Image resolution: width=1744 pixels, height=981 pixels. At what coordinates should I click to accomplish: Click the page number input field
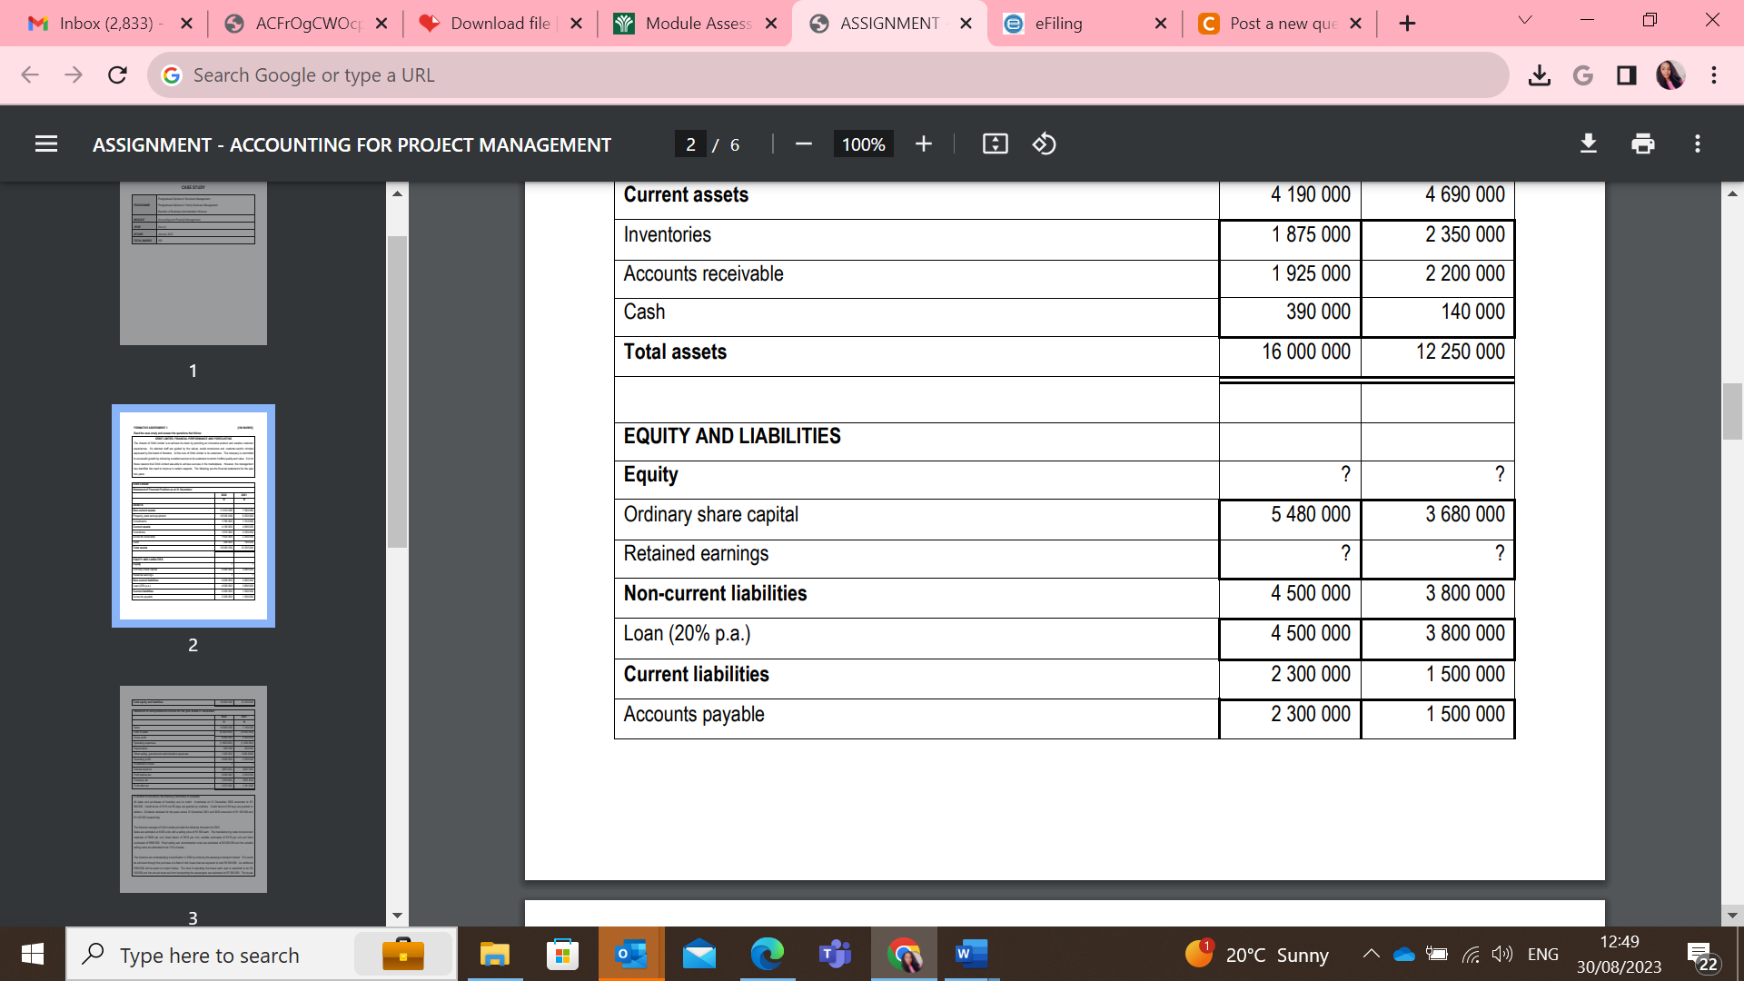pyautogui.click(x=690, y=144)
